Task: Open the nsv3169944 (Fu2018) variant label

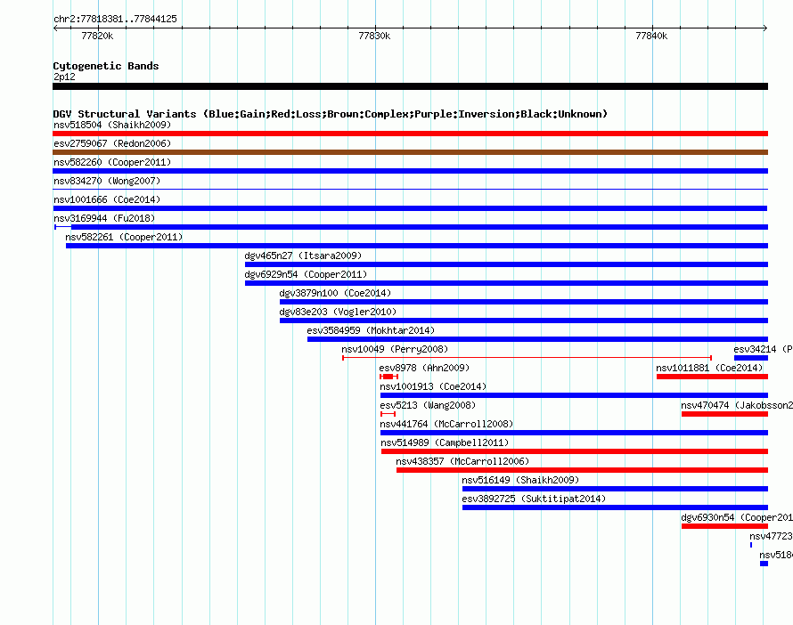Action: point(104,218)
